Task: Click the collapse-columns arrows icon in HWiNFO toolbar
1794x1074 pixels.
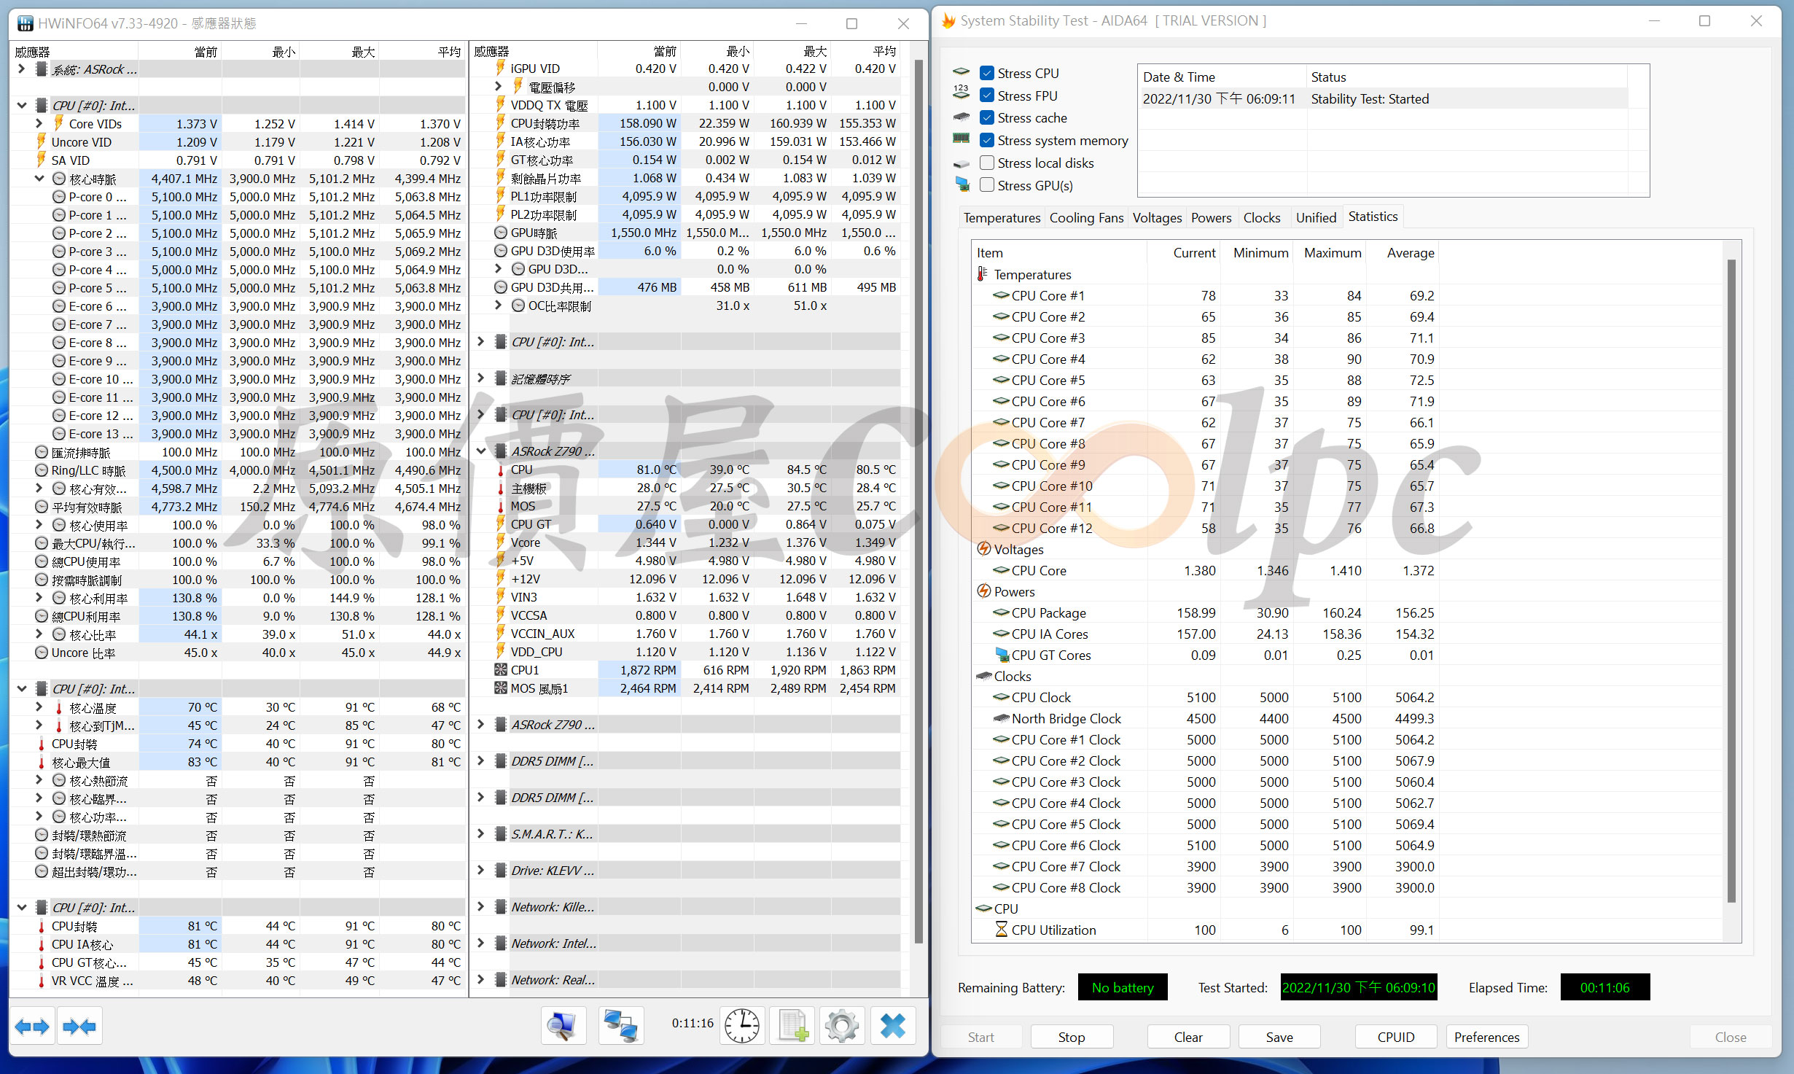Action: coord(79,1027)
